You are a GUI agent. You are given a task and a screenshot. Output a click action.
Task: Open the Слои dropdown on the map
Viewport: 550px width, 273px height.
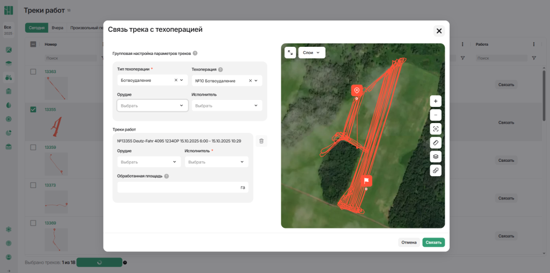coord(312,53)
